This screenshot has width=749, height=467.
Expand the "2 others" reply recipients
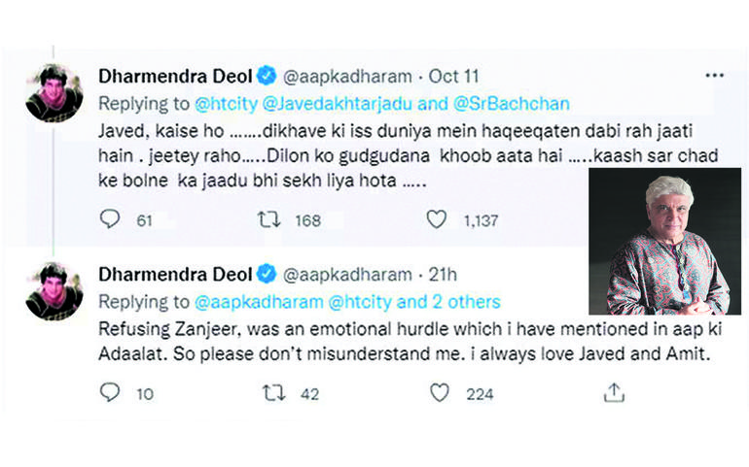coord(467,301)
